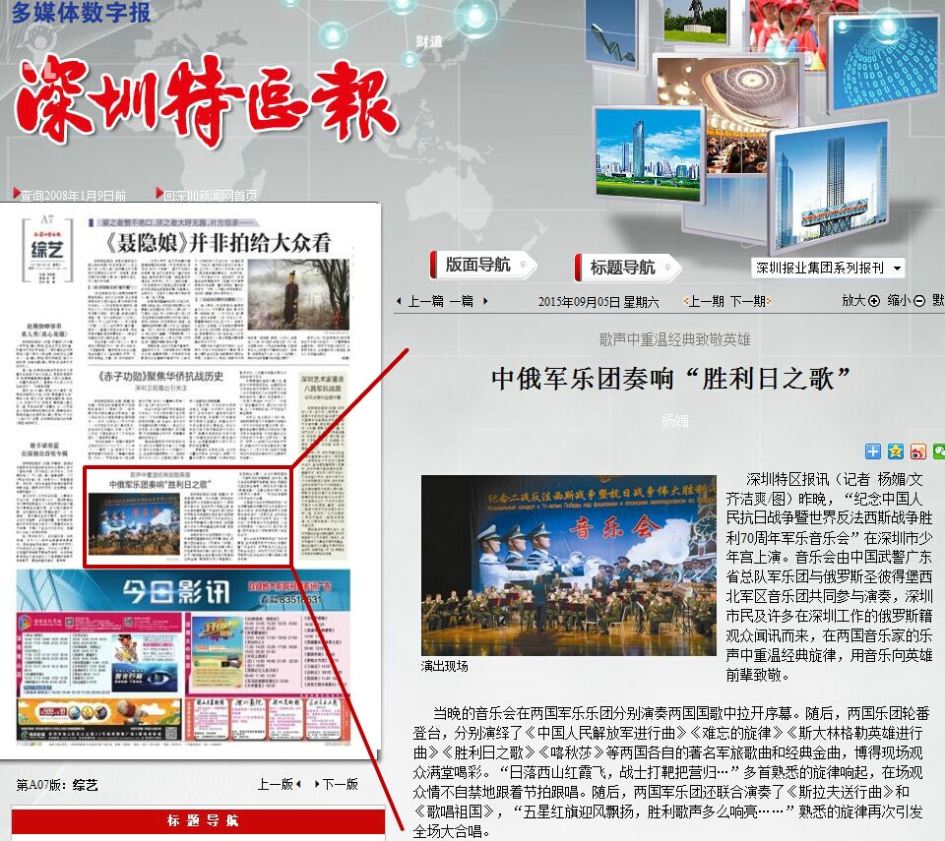Screen dimensions: 945x841
Task: Go to next issue via 下一期
Action: (x=747, y=301)
